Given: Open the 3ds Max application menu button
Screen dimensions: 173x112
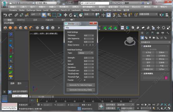Looking at the screenshot, I should 4,4.
